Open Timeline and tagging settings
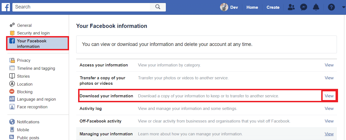Viewport: 346px width, 140px height. click(36, 68)
